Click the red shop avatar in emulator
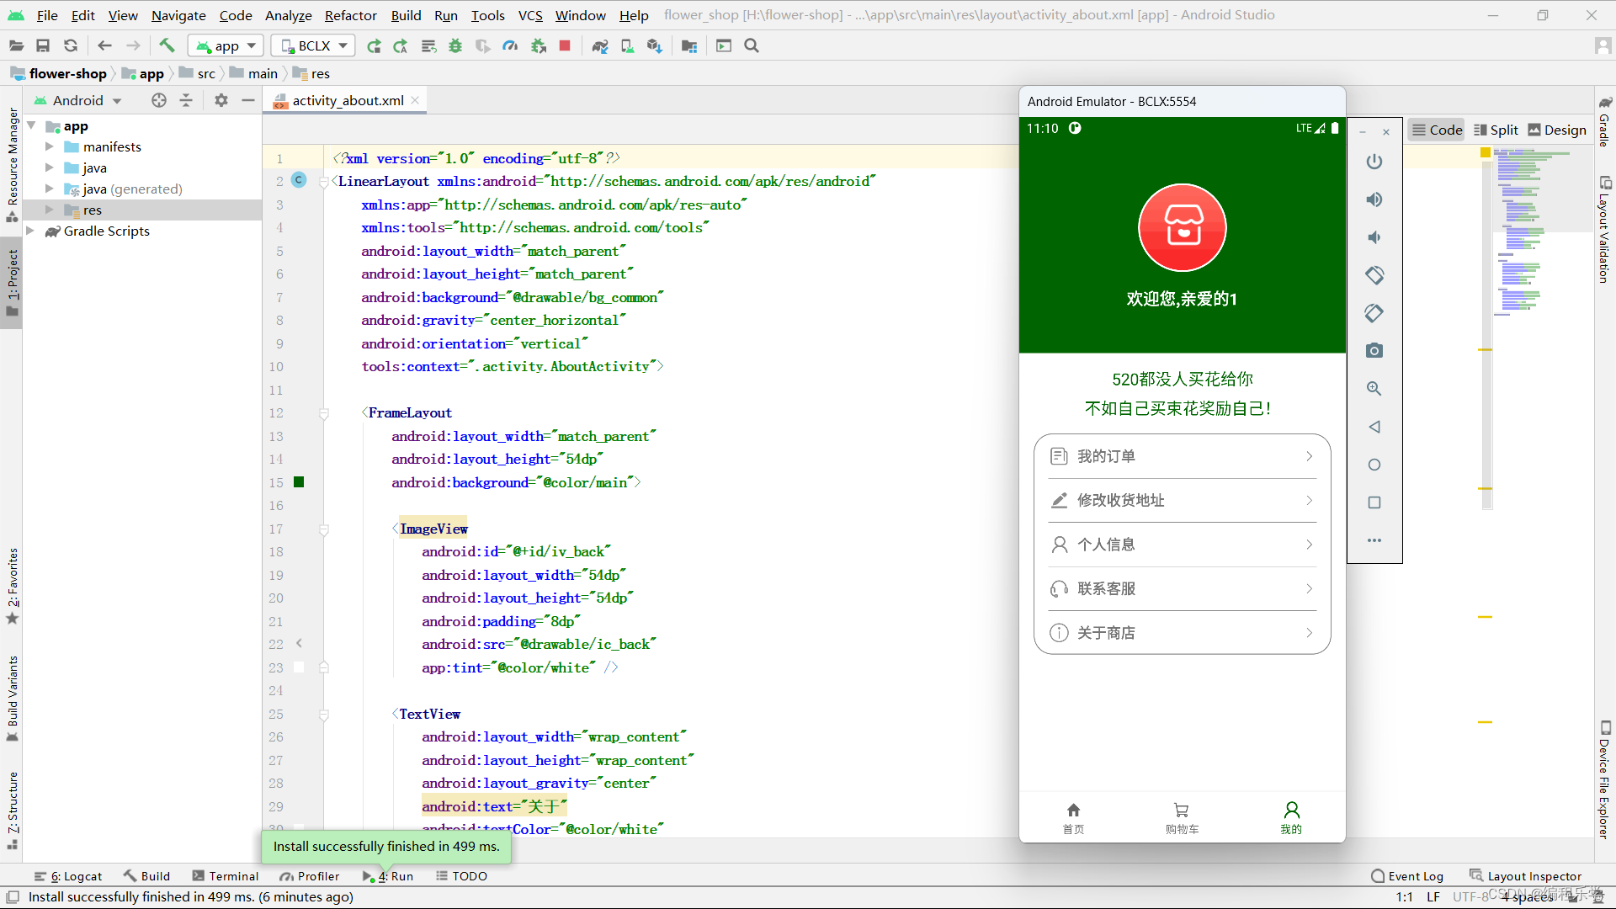1616x909 pixels. click(x=1182, y=227)
